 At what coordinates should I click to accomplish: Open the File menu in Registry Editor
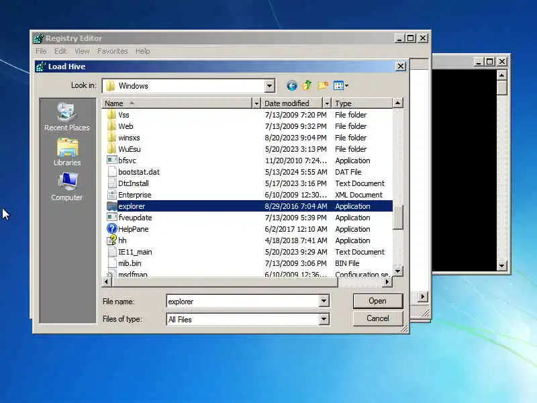click(41, 51)
